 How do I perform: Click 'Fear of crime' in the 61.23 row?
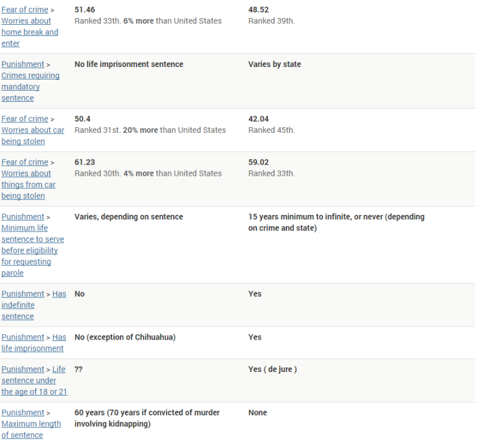[25, 163]
